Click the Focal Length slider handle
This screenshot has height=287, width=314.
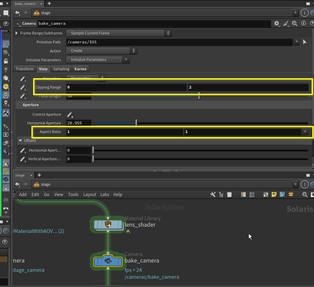[199, 96]
